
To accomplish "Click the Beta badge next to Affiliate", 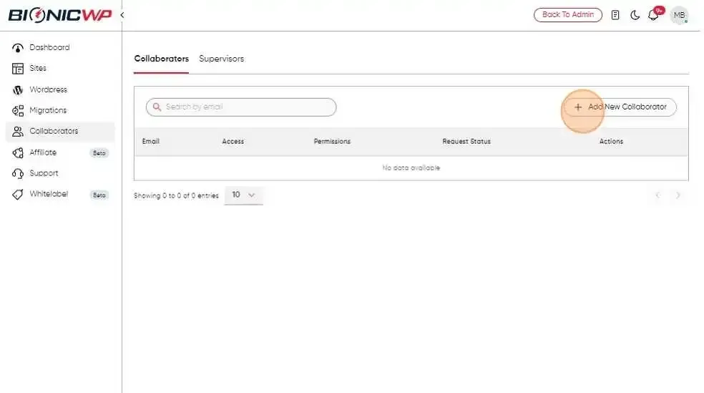I will tap(99, 153).
